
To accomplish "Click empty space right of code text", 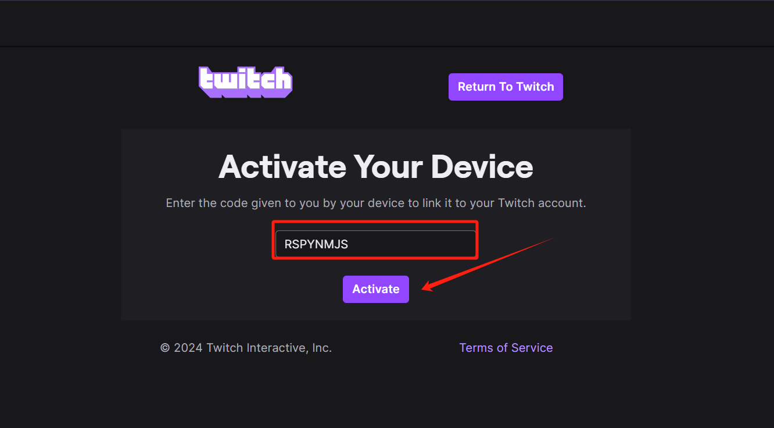I will (413, 244).
